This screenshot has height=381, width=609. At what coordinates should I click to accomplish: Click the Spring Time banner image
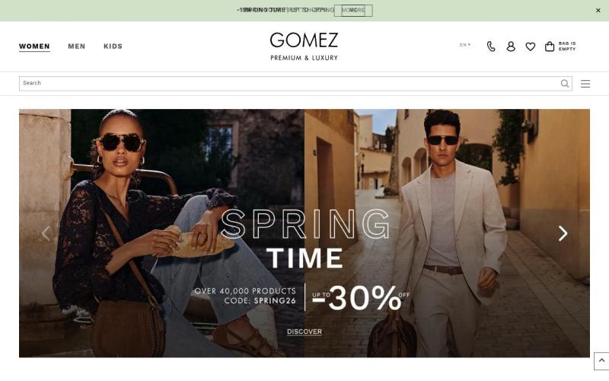tap(304, 233)
